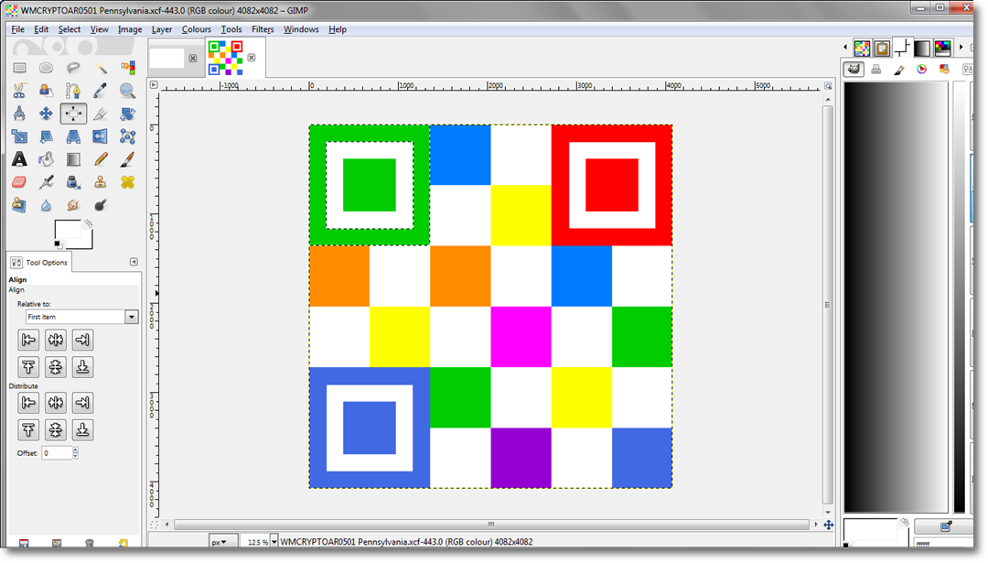Open the Relative to First item dropdown

[x=81, y=317]
